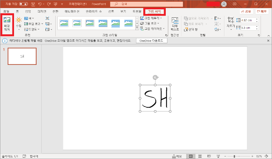Apply the third picture style with gray frame
Viewport: 272px width, 159px height.
coord(90,23)
